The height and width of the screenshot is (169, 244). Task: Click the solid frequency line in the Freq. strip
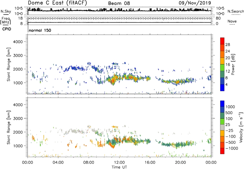[119, 23]
